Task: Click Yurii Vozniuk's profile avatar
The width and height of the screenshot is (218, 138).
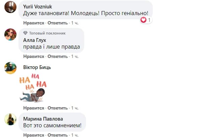Action: click(10, 7)
